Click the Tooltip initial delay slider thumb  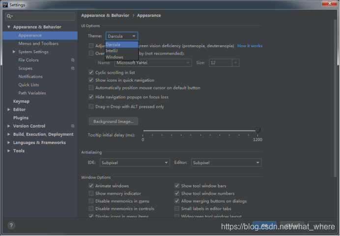click(257, 130)
